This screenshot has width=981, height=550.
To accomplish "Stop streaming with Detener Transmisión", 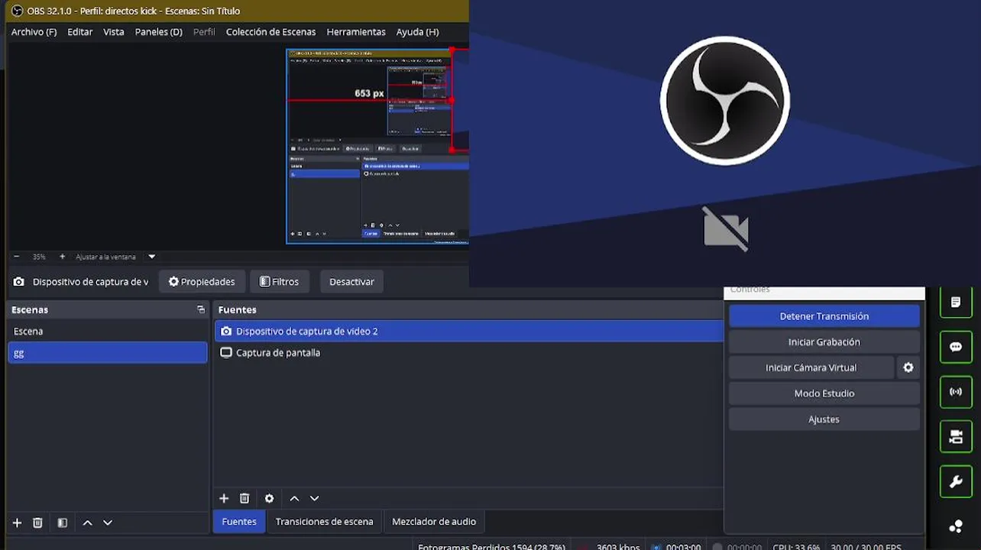I will click(x=824, y=316).
